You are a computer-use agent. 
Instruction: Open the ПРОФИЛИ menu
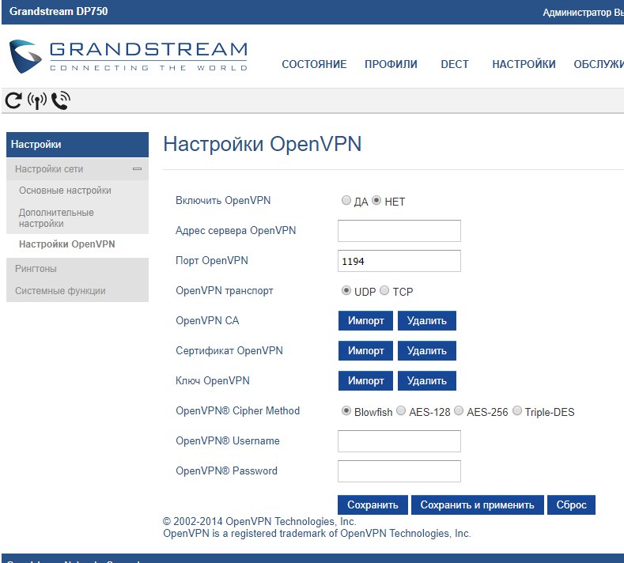click(391, 64)
